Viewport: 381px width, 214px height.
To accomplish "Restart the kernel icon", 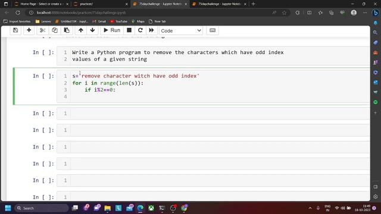I will pyautogui.click(x=140, y=30).
